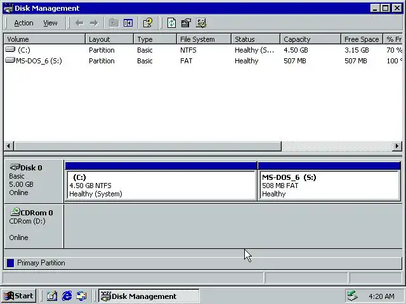Image resolution: width=406 pixels, height=304 pixels.
Task: Click the Back arrow toolbar icon
Action: click(79, 23)
